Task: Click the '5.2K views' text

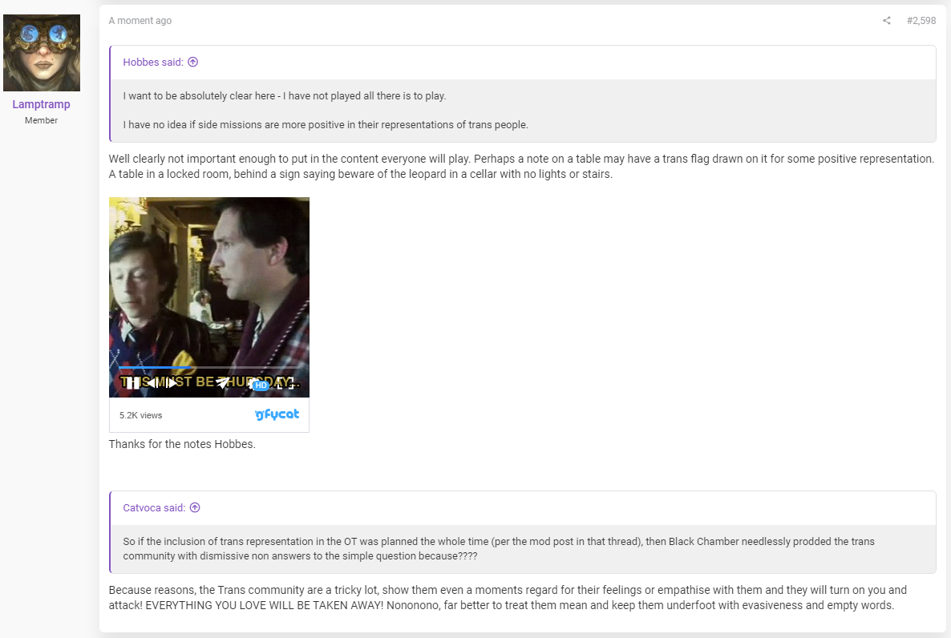Action: click(x=140, y=415)
